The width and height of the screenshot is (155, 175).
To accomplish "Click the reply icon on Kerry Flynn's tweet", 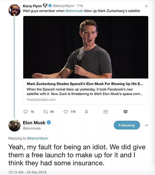I will pos(26,112).
